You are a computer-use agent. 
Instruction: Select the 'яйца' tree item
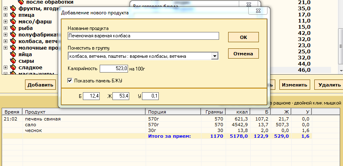[x=25, y=55]
